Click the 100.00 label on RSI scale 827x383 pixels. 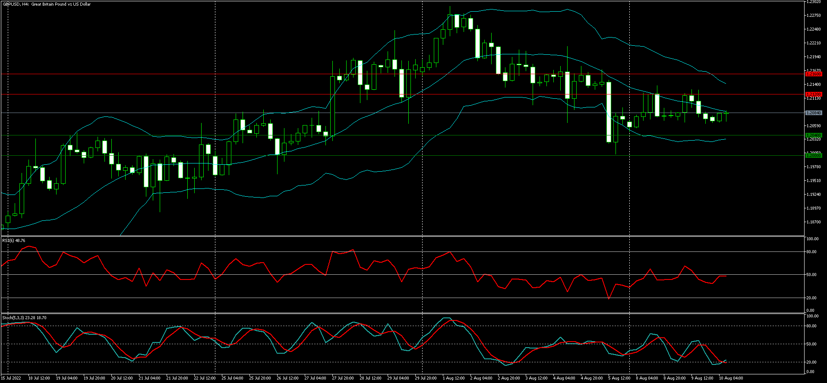[813, 239]
